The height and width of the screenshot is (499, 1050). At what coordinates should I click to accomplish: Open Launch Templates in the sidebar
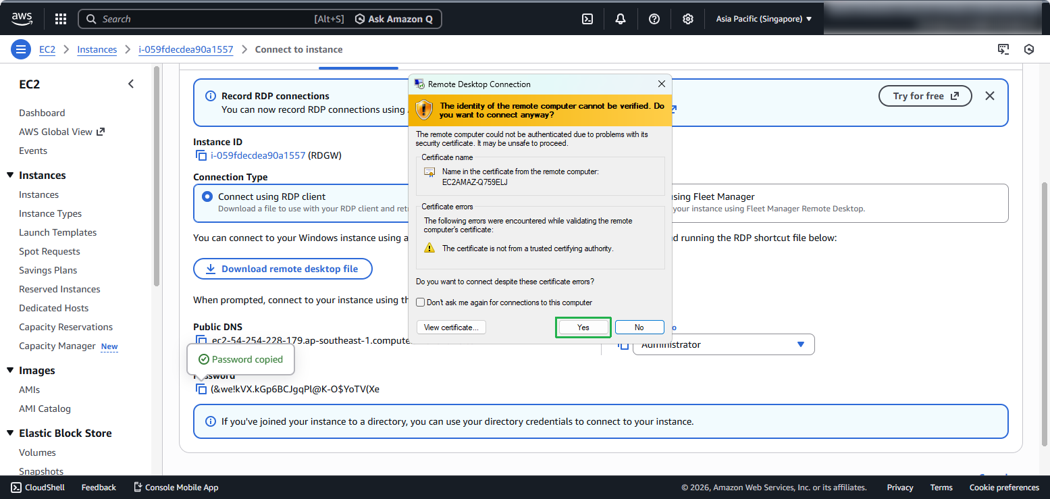(57, 232)
